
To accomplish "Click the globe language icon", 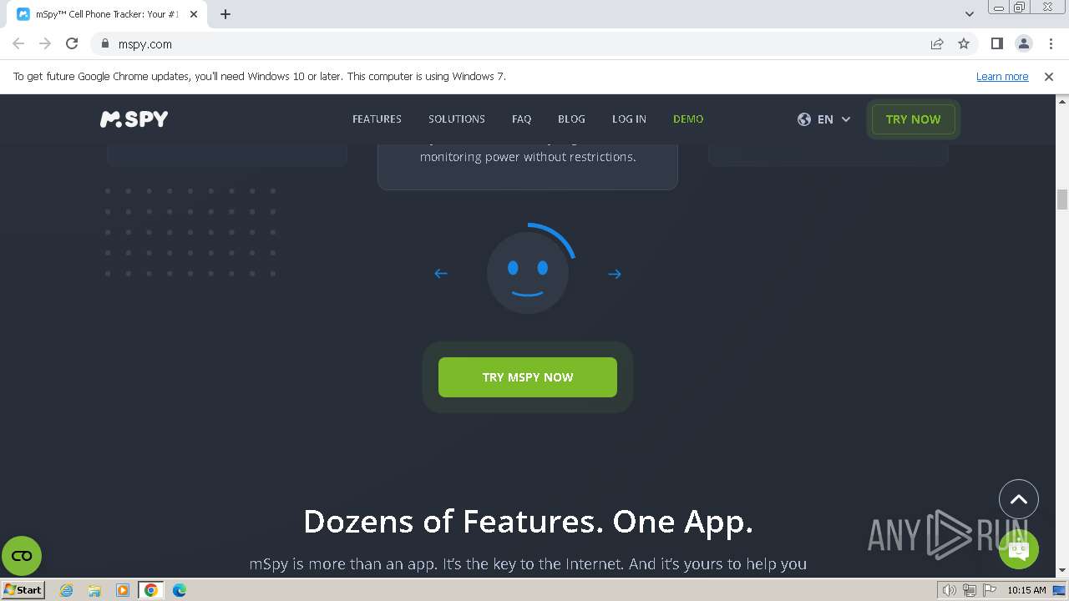I will (x=804, y=119).
